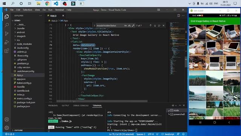
Task: Expand the replace row in find widget
Action: 95,26
